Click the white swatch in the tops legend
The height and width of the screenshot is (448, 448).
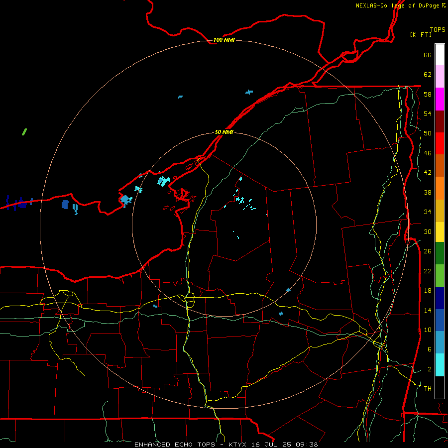[x=440, y=55]
